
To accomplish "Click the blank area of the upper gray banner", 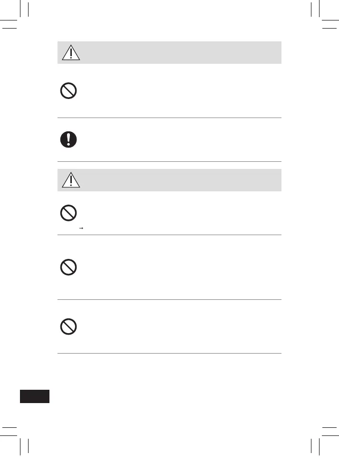I will click(181, 53).
